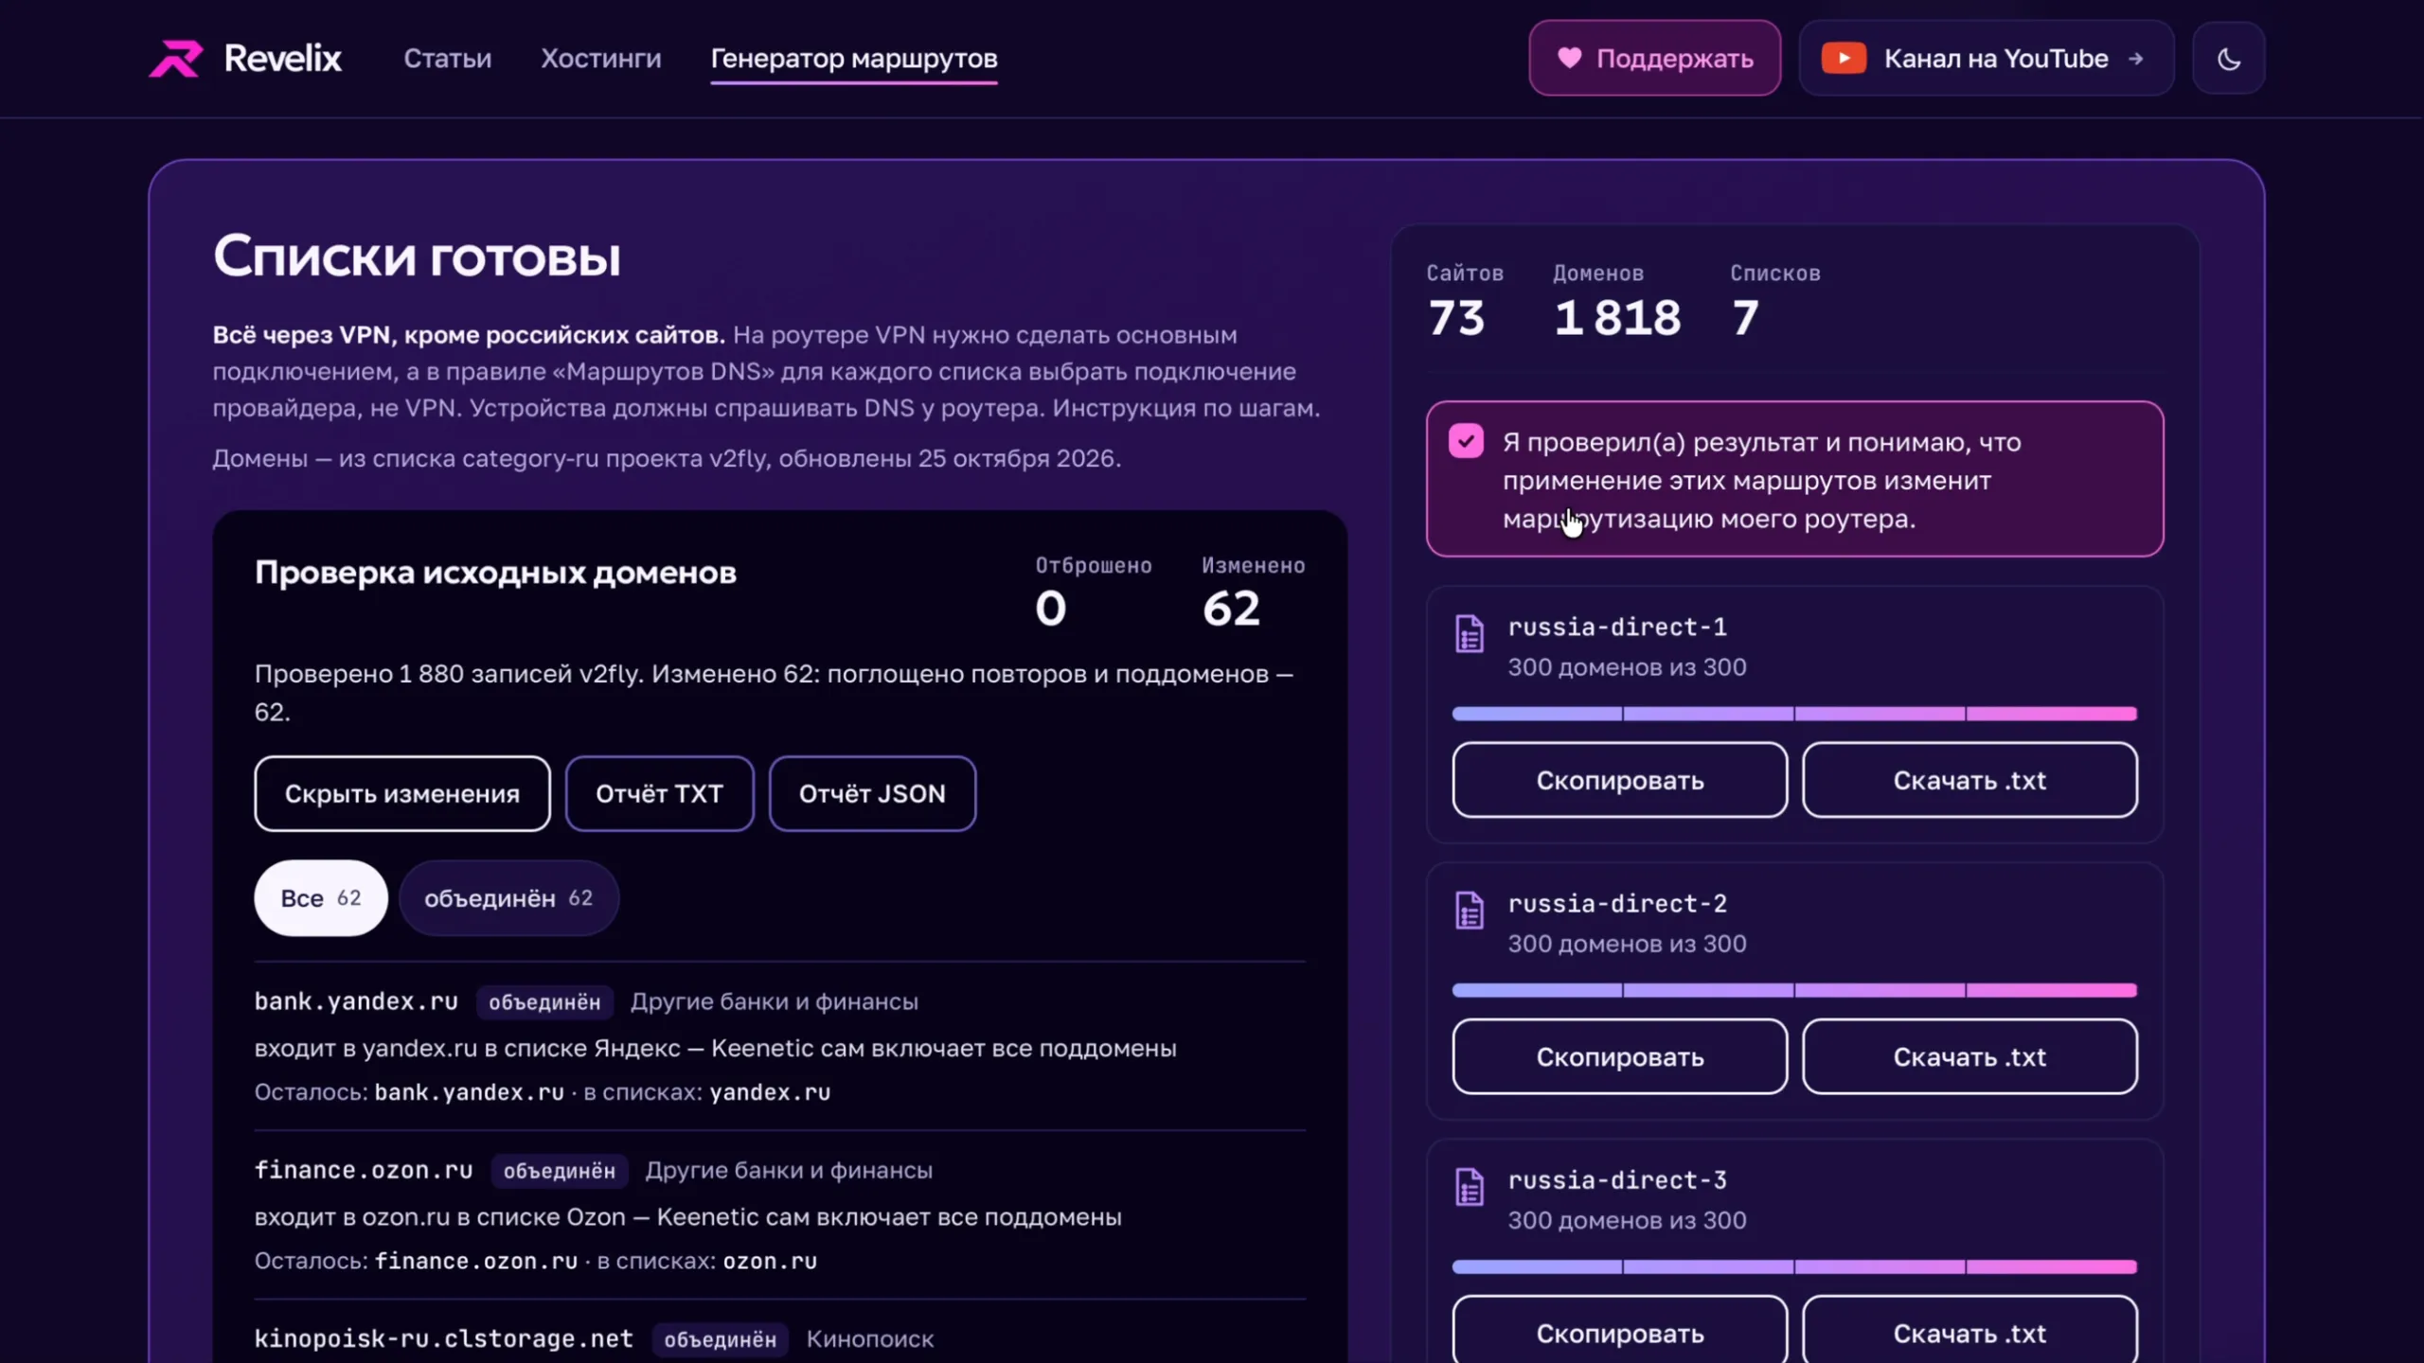Viewport: 2424px width, 1363px height.
Task: Click the Revelix logo icon
Action: click(176, 59)
